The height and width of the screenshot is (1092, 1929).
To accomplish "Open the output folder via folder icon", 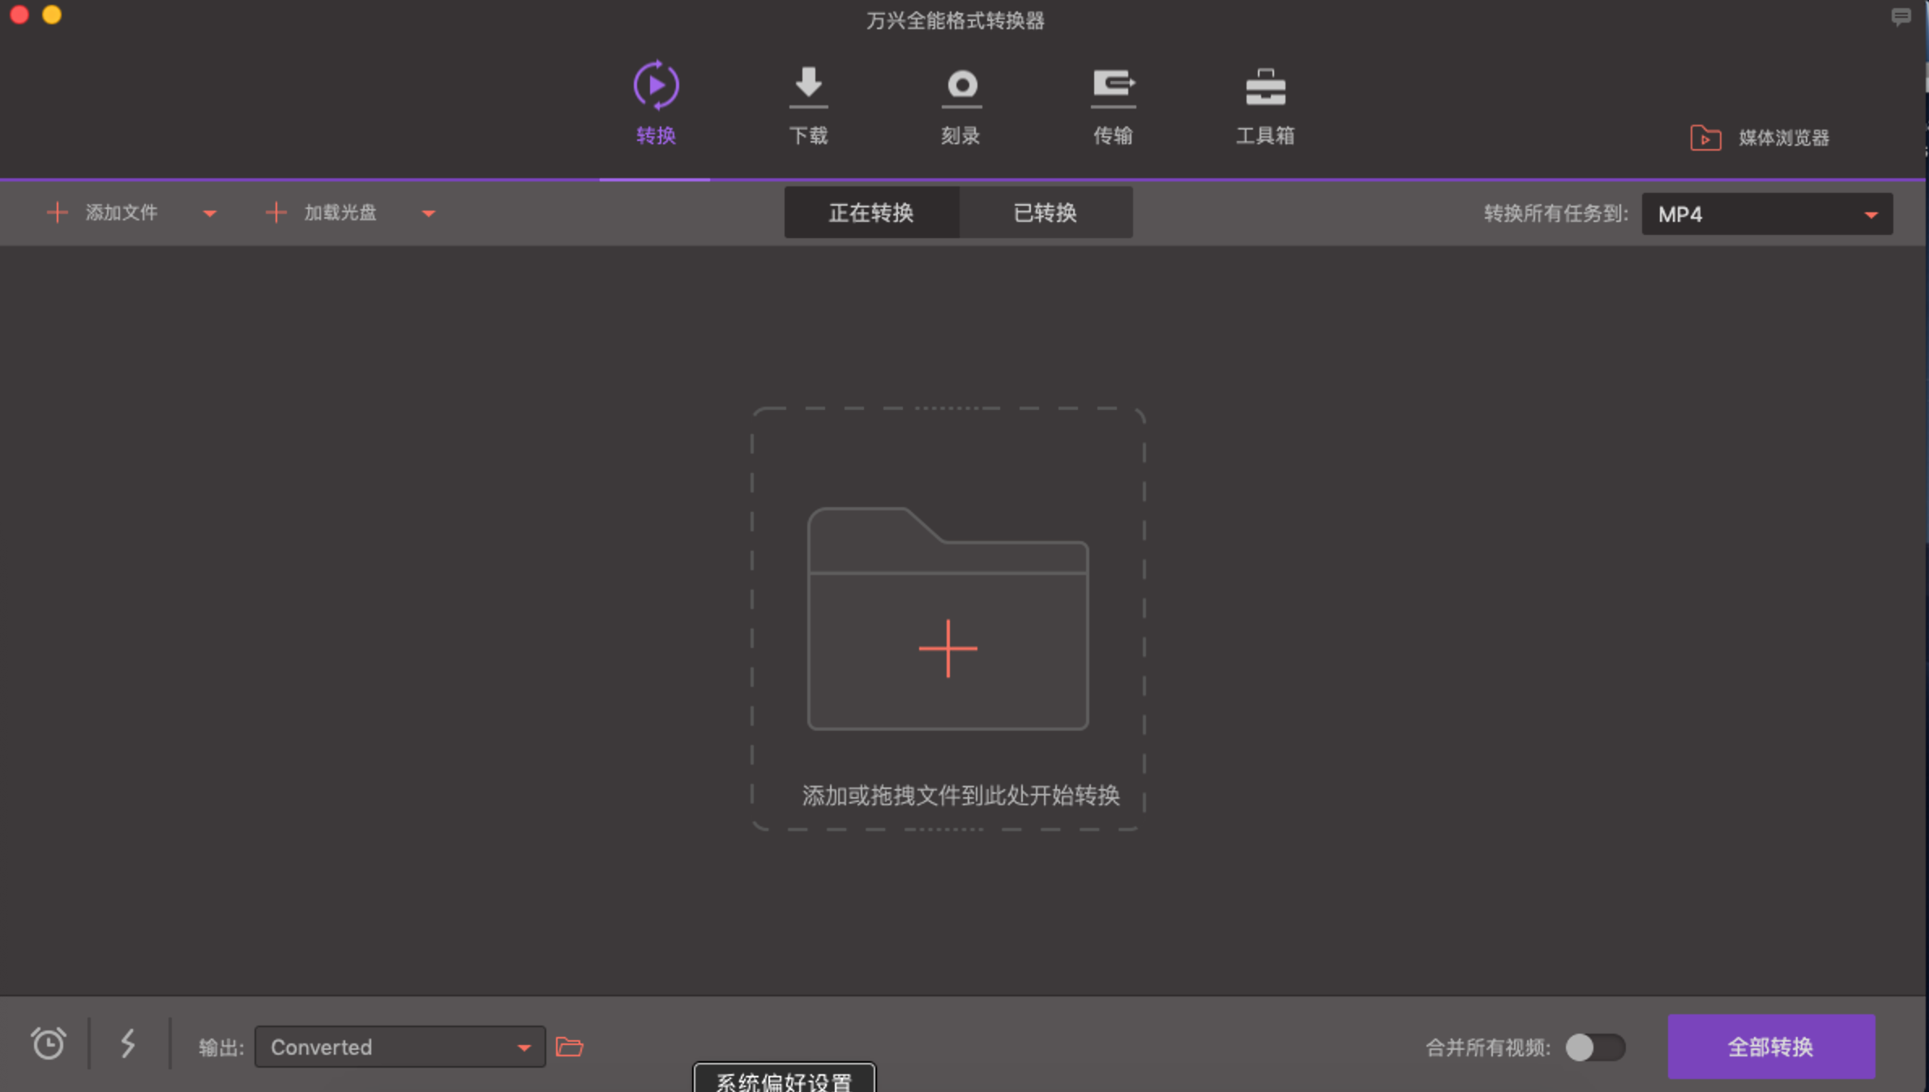I will pos(571,1047).
